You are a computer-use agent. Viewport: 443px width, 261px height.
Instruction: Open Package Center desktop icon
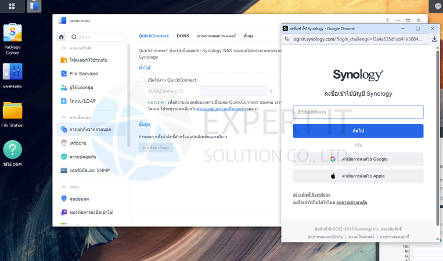(12, 39)
